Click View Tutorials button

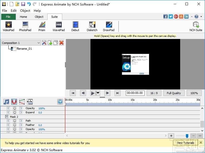tap(185, 143)
